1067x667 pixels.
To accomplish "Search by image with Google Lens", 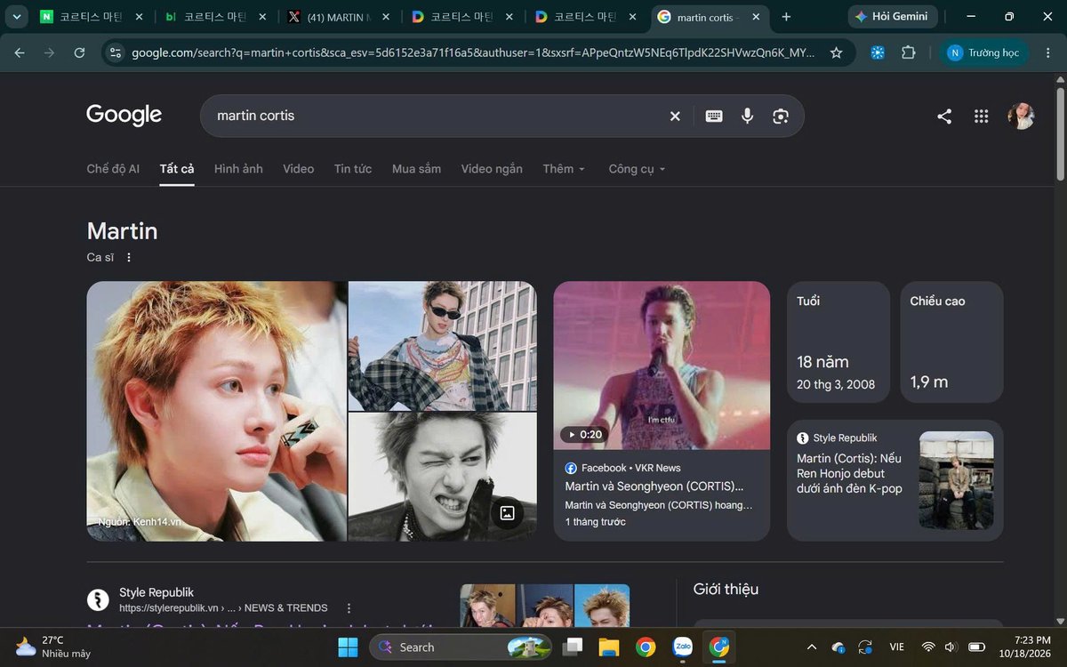I will click(781, 117).
